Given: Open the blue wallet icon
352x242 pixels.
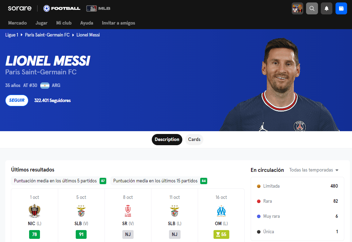Looking at the screenshot, I should click(341, 8).
